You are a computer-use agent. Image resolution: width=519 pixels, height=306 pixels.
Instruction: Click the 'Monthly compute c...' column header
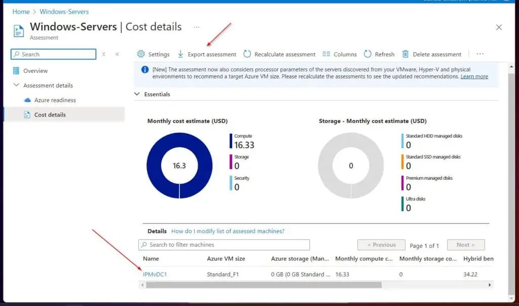coord(364,259)
